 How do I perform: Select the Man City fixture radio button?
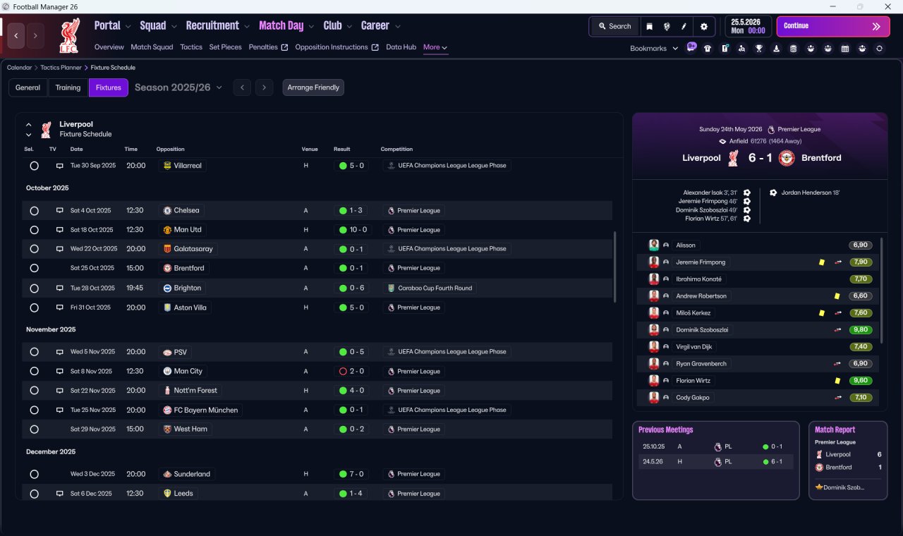34,371
